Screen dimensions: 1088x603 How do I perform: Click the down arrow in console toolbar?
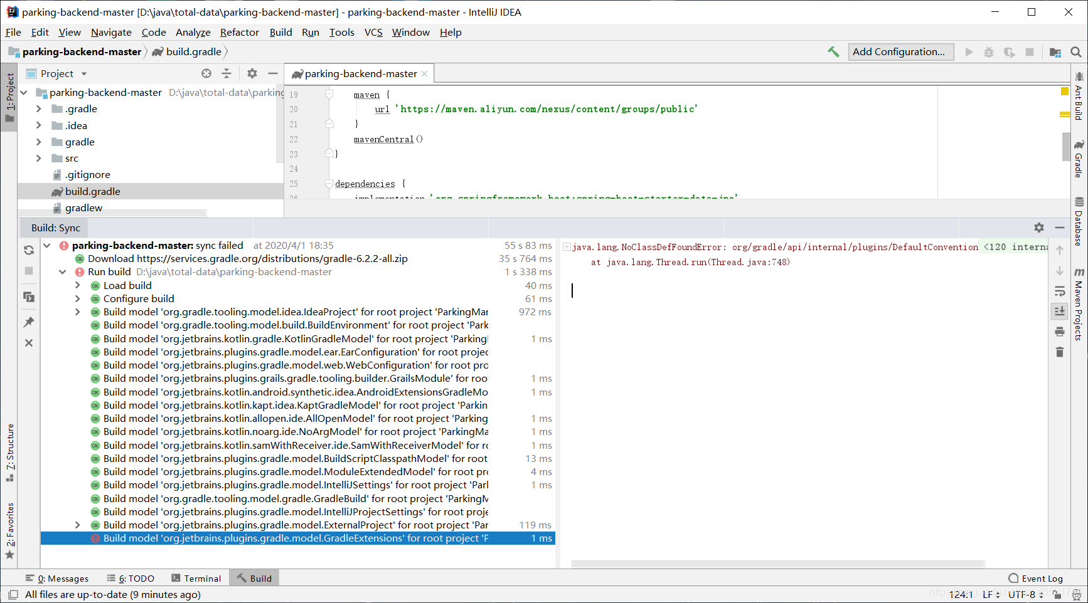pos(1060,271)
